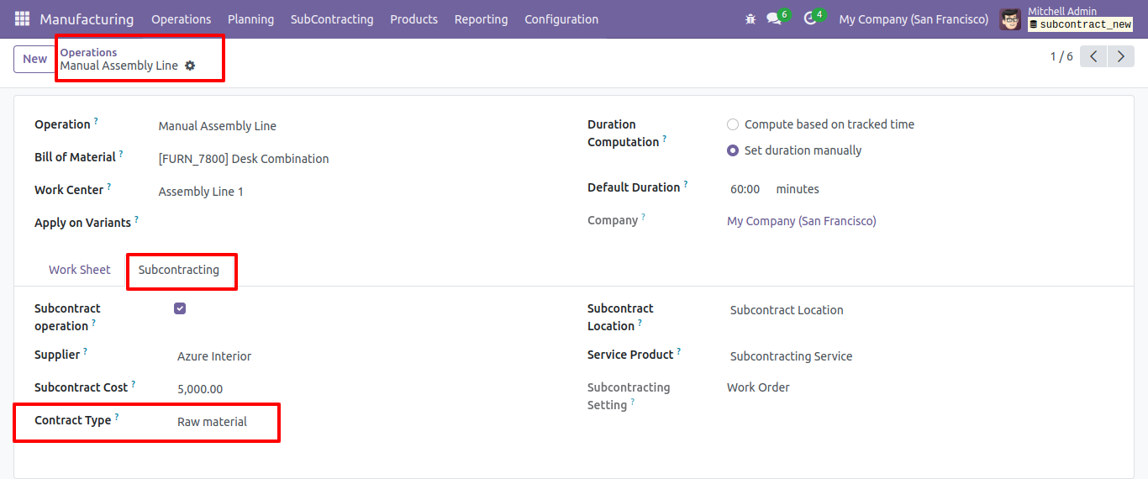Click the Operations breadcrumb link
The image size is (1148, 479).
[x=88, y=52]
